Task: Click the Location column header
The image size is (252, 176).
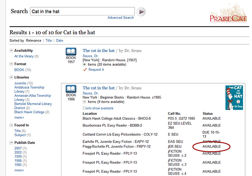Action: [90, 113]
